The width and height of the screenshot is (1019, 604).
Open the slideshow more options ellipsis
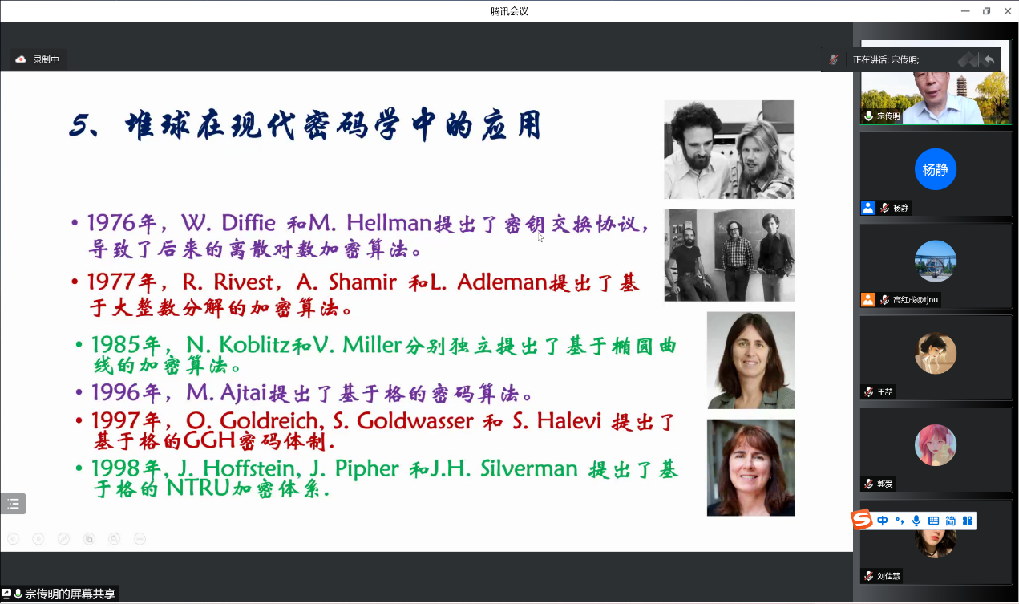click(140, 539)
